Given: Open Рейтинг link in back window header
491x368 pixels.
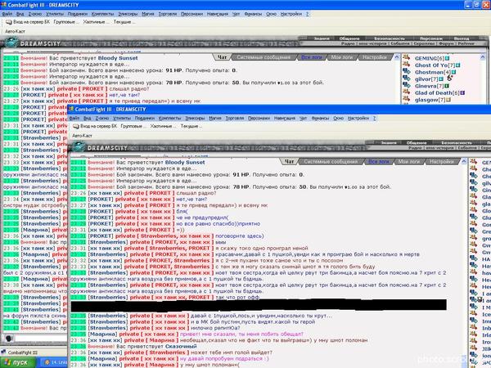Looking at the screenshot, I should coord(466,43).
